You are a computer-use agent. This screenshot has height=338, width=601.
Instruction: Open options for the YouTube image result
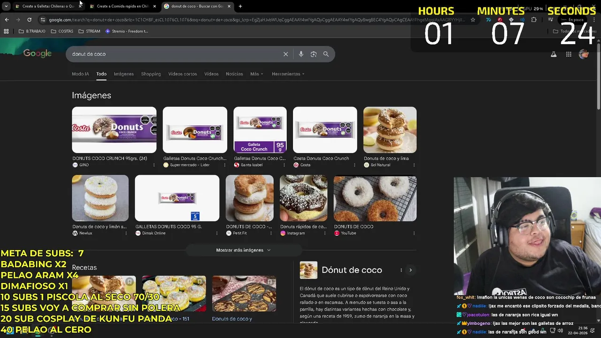point(414,233)
